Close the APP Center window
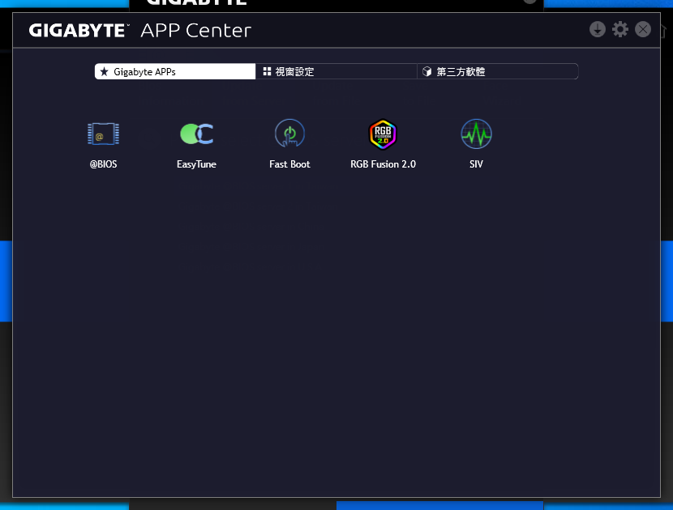673x510 pixels. point(642,30)
